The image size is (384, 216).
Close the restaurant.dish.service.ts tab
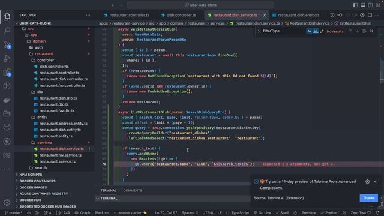[x=265, y=15]
